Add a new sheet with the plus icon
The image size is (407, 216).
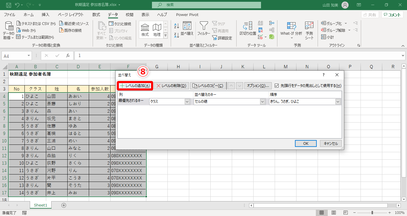pos(63,205)
